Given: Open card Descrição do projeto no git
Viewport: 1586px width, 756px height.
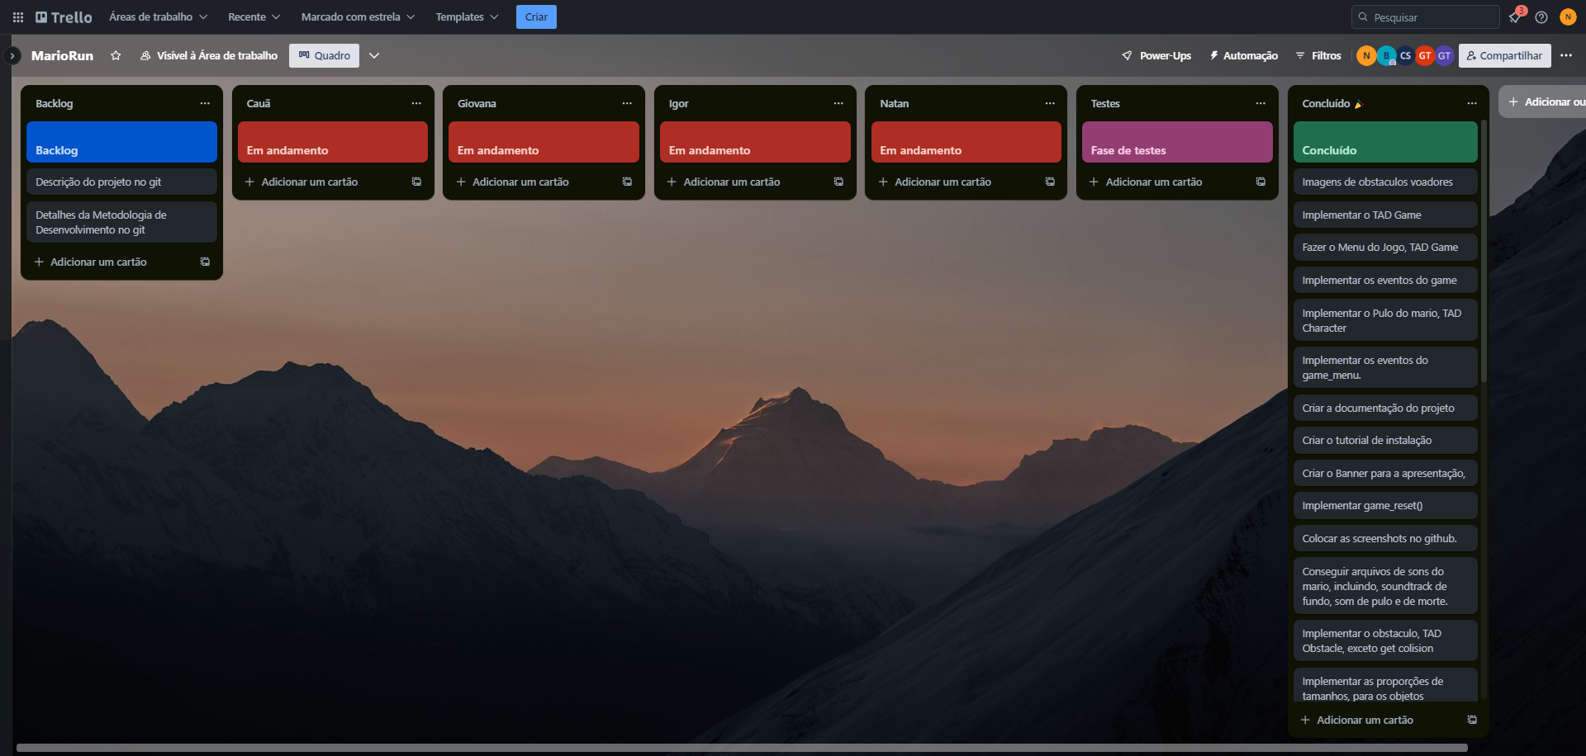Looking at the screenshot, I should [x=121, y=182].
